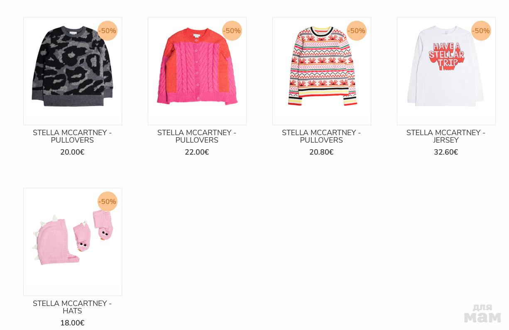Open the Stella McCartney Pullovers link priced 20.80€
The image size is (509, 330).
321,136
